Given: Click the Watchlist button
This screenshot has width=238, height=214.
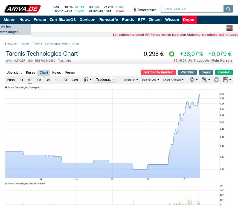Looking at the screenshot, I should point(187,72).
